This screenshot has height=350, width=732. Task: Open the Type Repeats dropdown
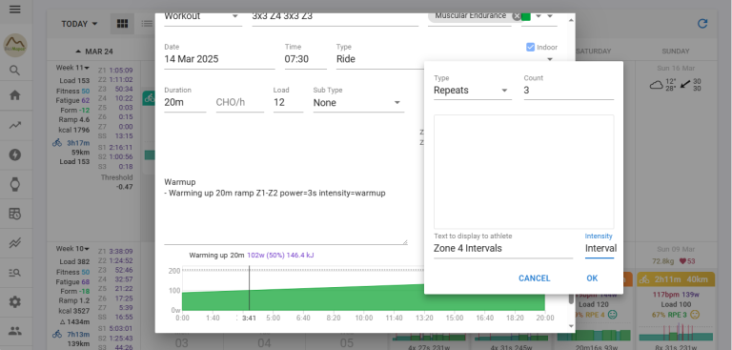point(473,91)
